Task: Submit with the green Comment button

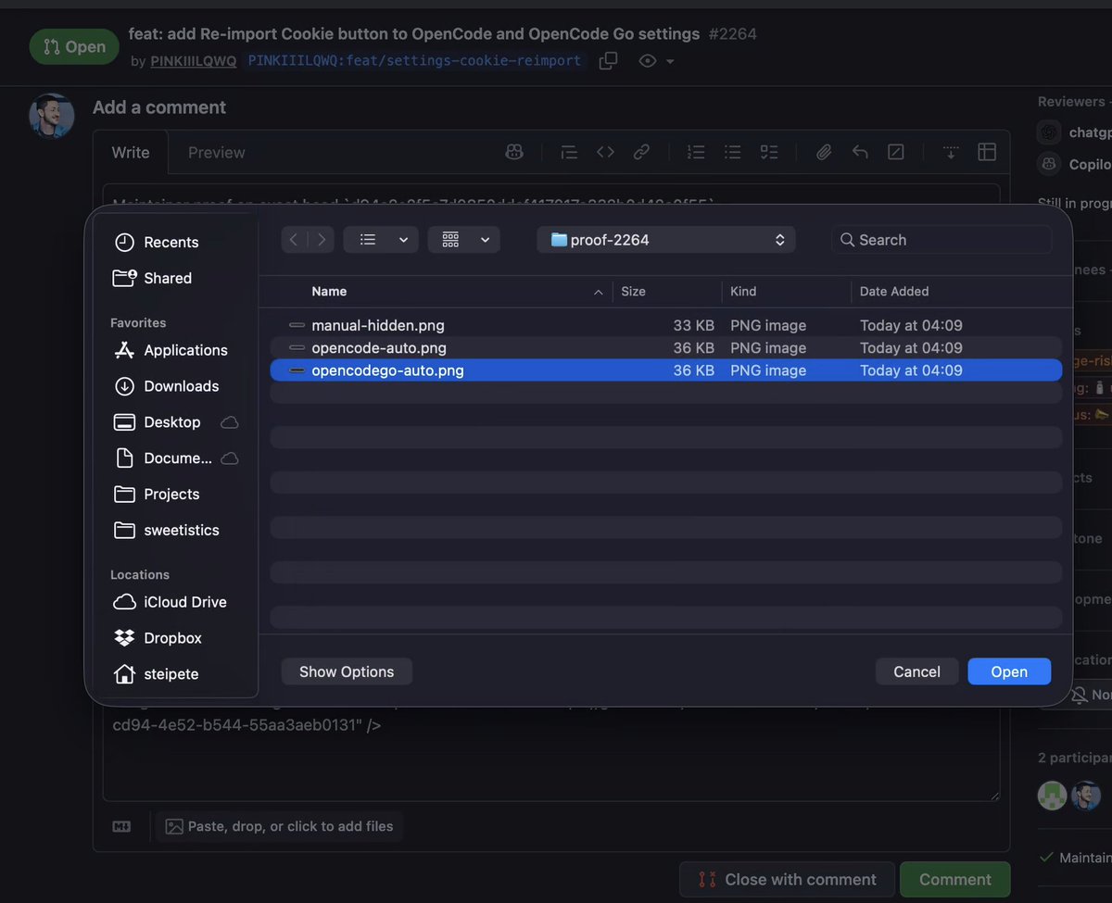Action: (x=955, y=880)
